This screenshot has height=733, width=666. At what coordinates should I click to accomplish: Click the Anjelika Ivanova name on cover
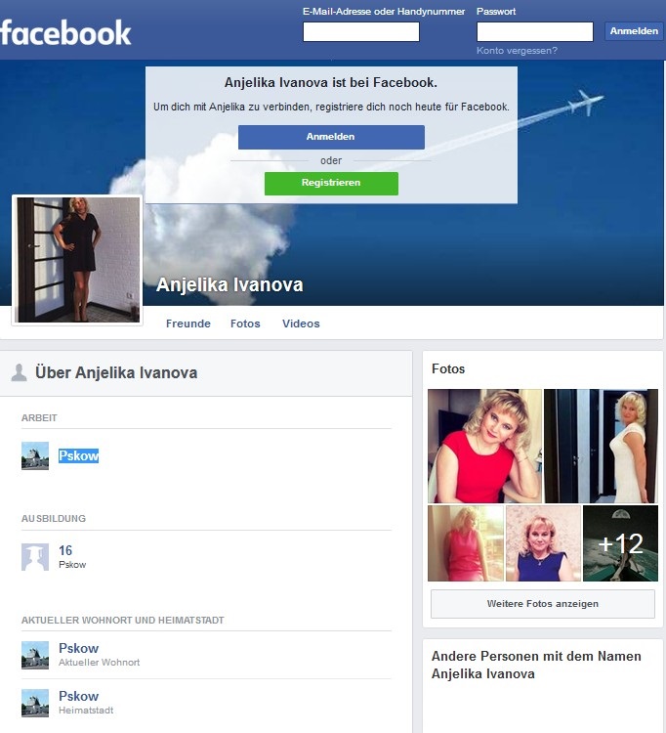(229, 284)
